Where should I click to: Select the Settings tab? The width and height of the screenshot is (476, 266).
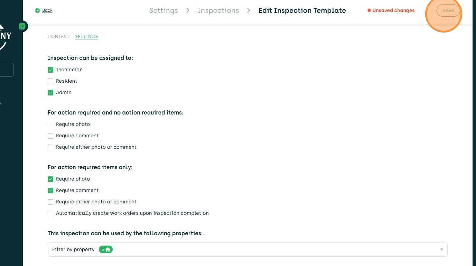click(86, 37)
